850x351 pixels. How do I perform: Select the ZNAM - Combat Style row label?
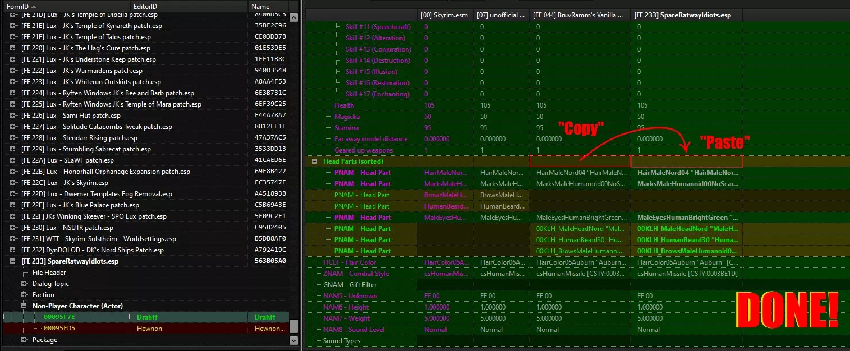point(356,274)
